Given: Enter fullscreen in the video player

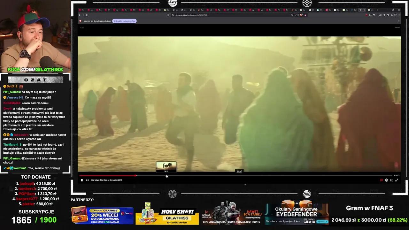Looking at the screenshot, I should click(x=397, y=180).
